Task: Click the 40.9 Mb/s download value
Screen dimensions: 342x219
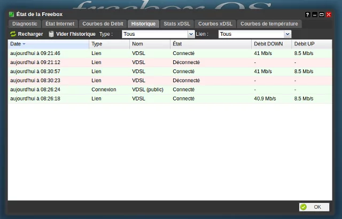Action: click(265, 99)
